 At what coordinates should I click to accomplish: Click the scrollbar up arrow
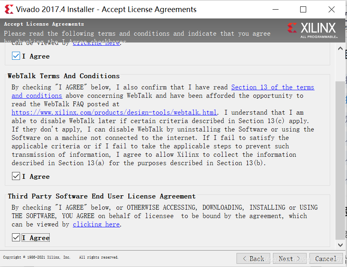(340, 49)
